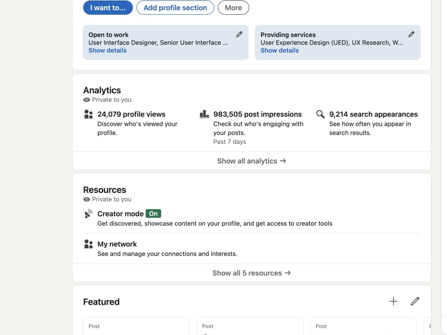Click the My network people icon
Viewport: 447px width, 335px height.
[89, 244]
